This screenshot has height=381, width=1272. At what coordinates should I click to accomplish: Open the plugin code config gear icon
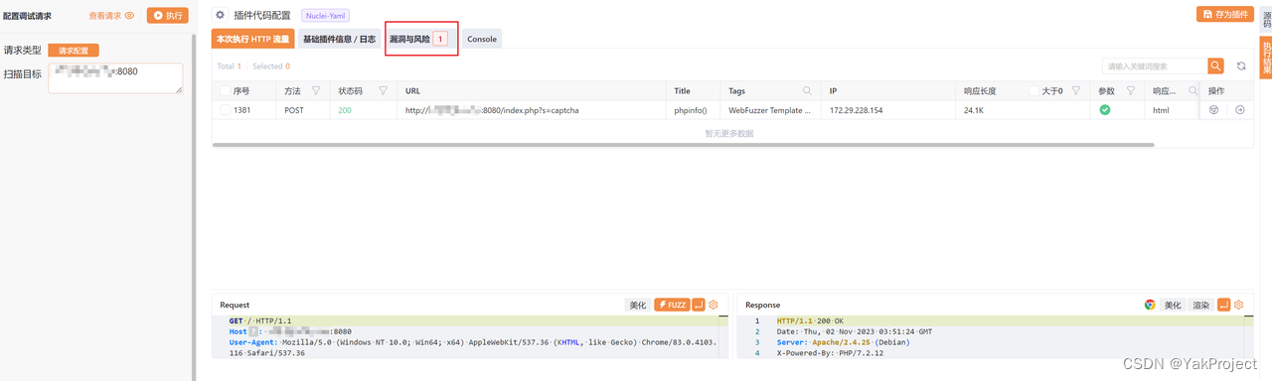point(221,15)
